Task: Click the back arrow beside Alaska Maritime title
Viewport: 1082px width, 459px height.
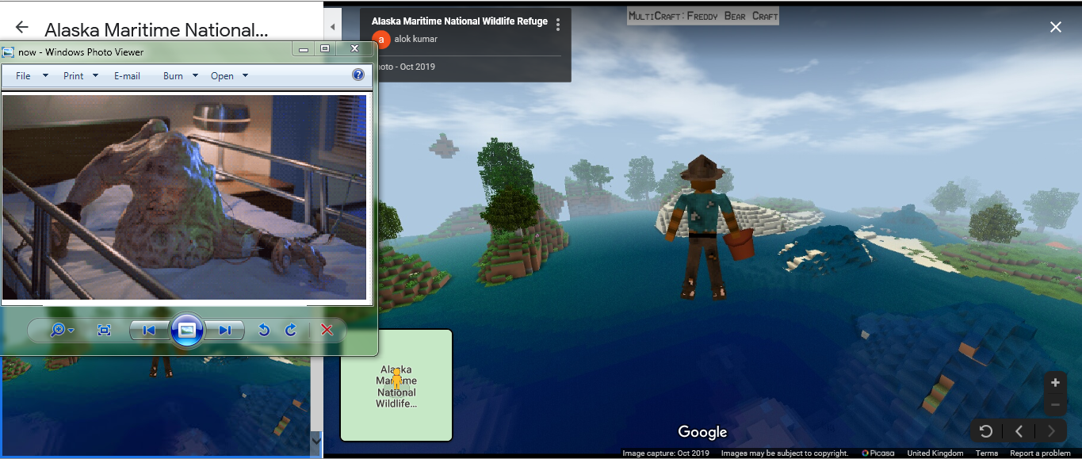Action: click(x=21, y=28)
